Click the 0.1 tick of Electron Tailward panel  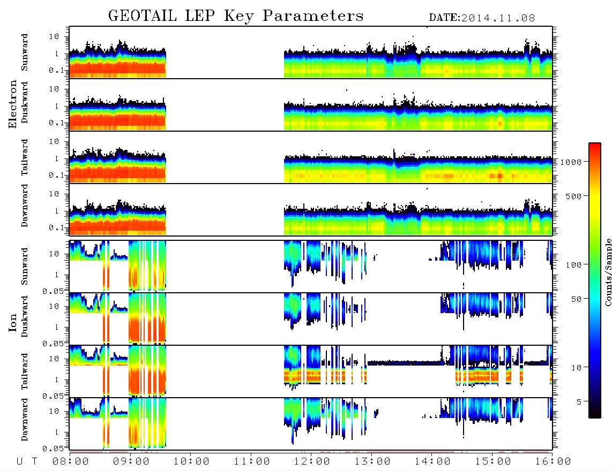[56, 176]
